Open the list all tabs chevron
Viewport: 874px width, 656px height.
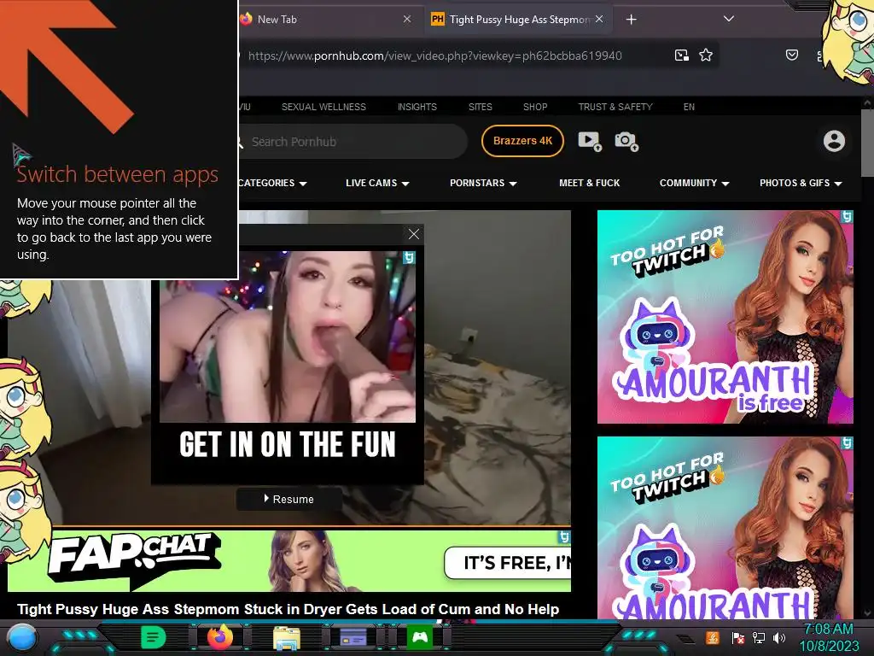point(729,19)
